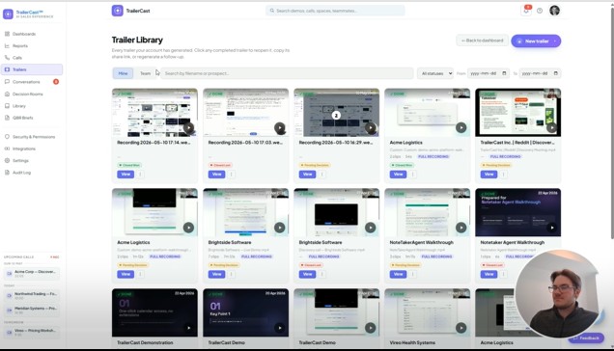This screenshot has height=351, width=614.
Task: Open the Feedback button
Action: tap(586, 337)
